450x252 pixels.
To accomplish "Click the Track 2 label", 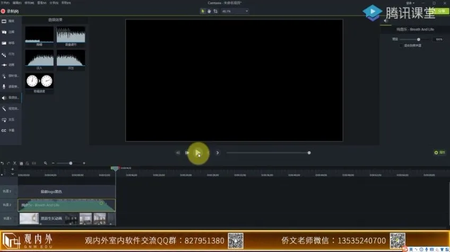I will (7, 205).
